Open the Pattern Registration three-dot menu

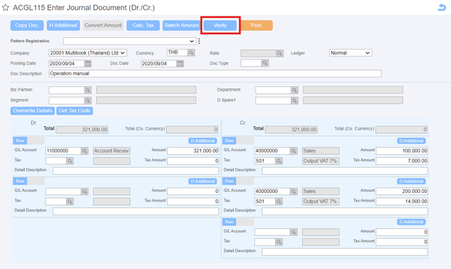(x=199, y=41)
